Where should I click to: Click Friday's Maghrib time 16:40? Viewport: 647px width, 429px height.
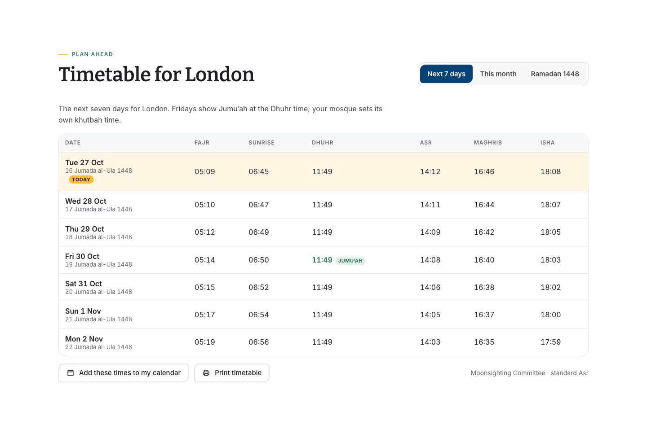click(x=484, y=260)
